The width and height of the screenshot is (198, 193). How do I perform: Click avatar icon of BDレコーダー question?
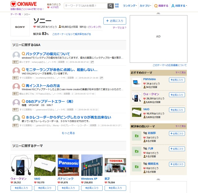point(16,119)
